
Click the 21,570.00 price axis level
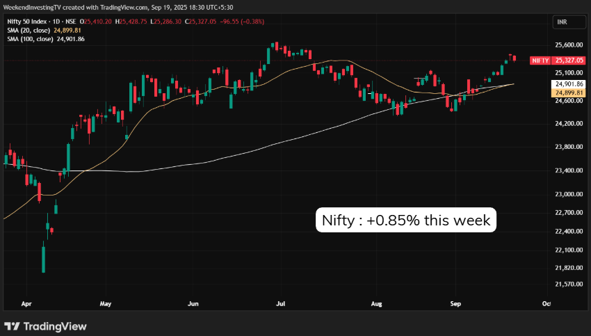click(569, 285)
